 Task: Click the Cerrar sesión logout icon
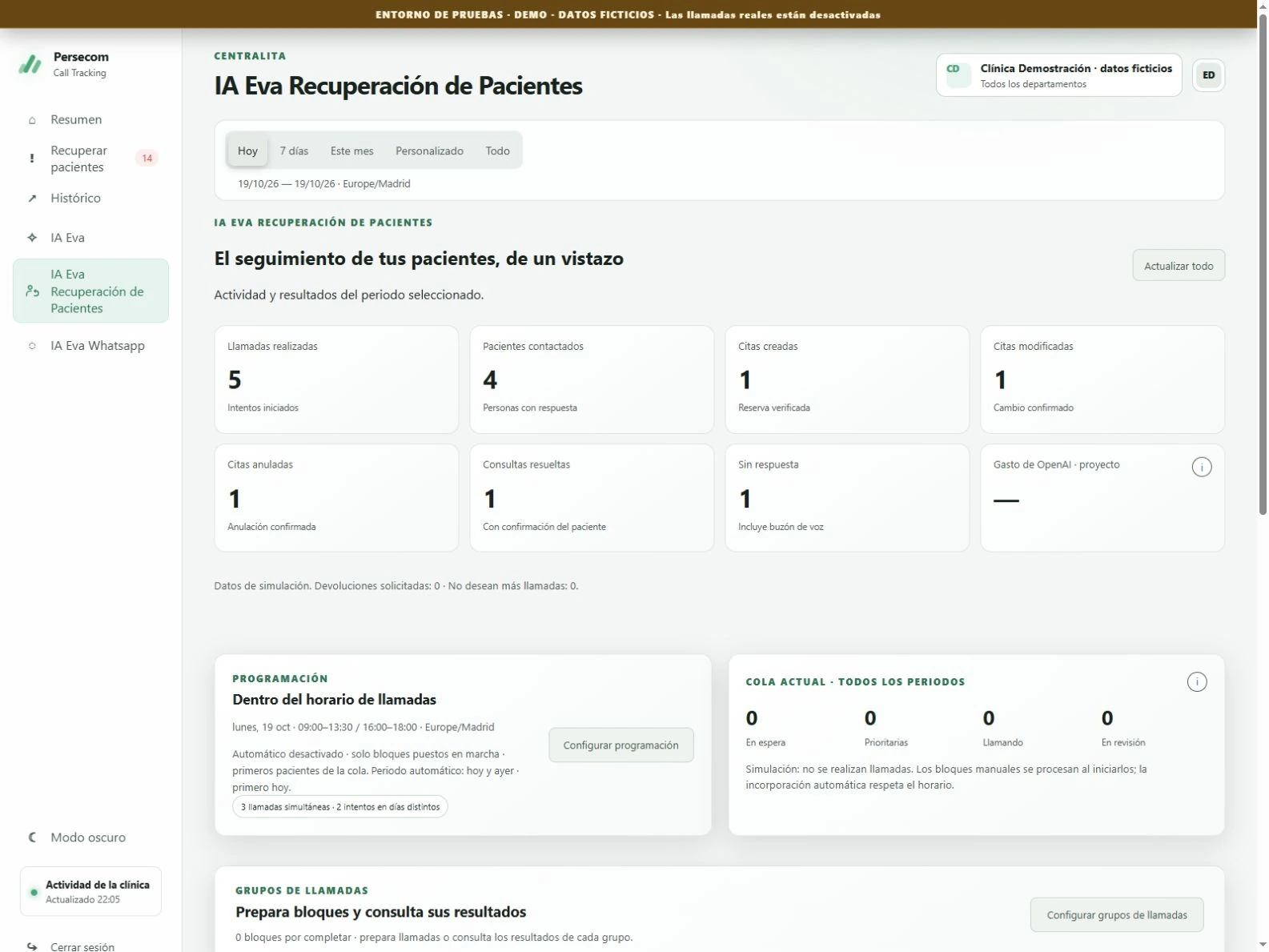point(32,946)
